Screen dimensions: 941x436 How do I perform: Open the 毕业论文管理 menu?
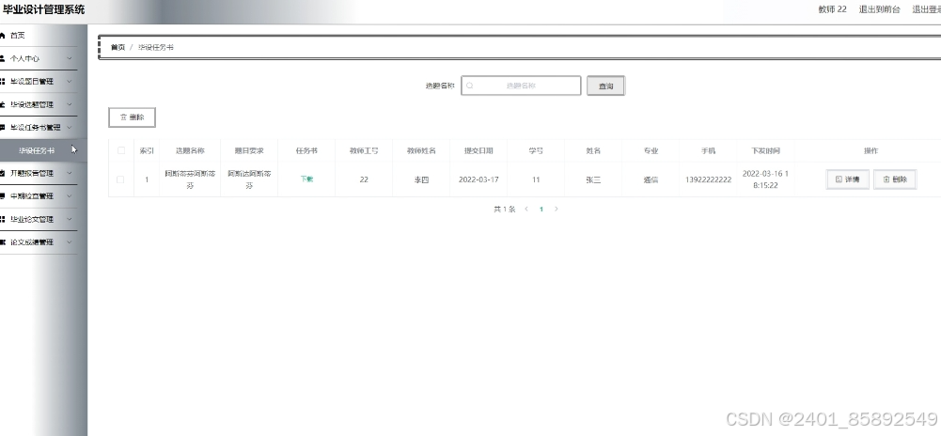[39, 219]
